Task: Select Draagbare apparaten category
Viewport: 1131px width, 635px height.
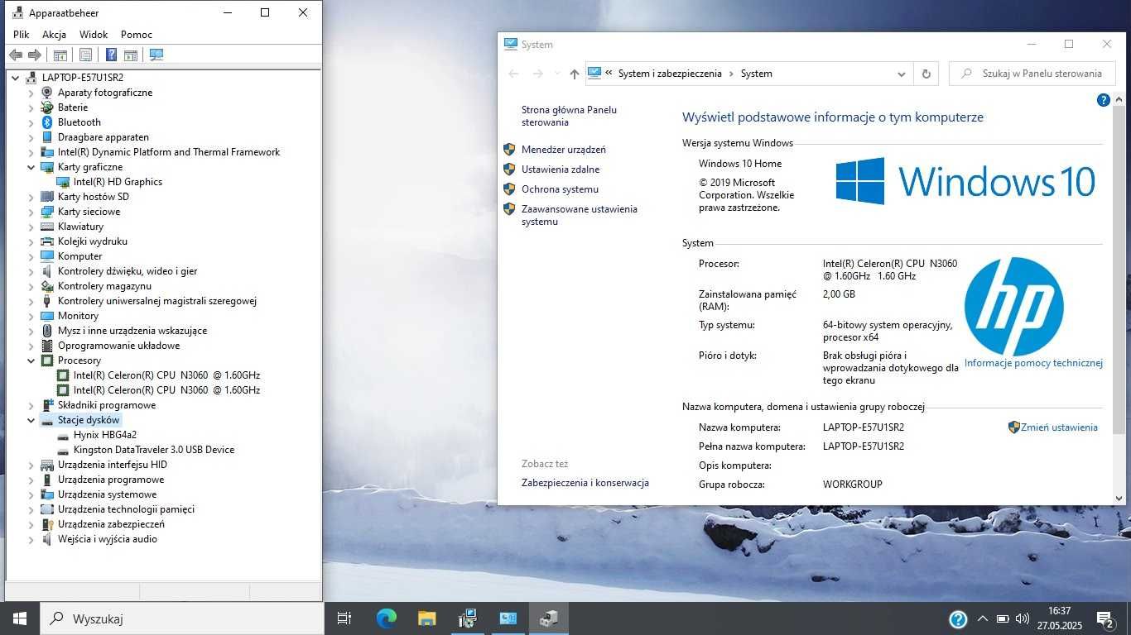Action: point(103,137)
